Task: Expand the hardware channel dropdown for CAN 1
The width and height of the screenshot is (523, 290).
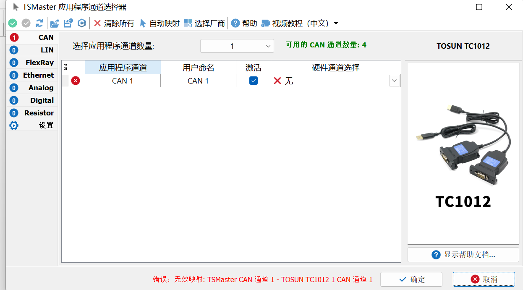Action: (x=395, y=81)
